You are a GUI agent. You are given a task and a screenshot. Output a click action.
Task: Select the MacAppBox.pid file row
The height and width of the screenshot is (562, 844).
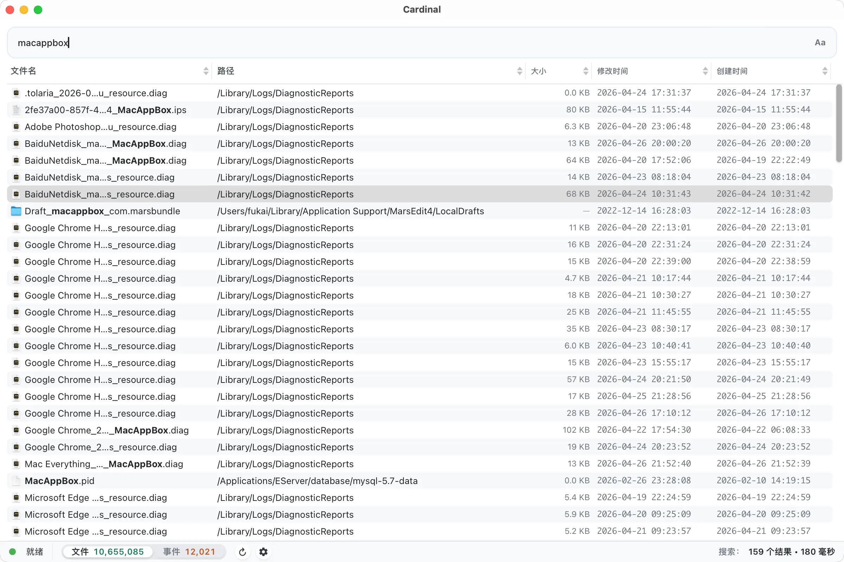[x=420, y=481]
